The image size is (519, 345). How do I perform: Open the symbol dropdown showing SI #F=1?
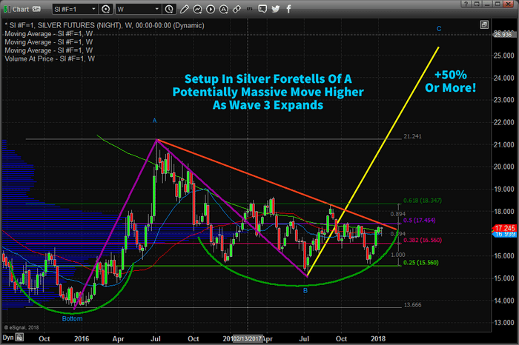[75, 9]
